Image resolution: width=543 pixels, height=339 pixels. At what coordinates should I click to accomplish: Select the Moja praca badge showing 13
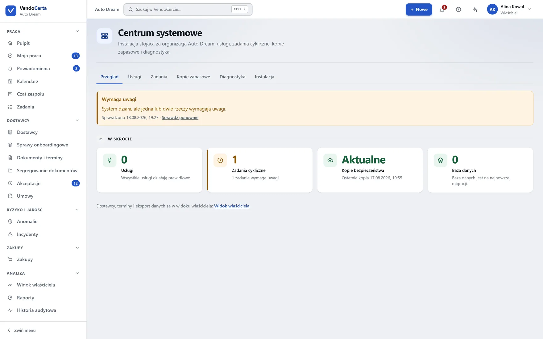tap(76, 56)
